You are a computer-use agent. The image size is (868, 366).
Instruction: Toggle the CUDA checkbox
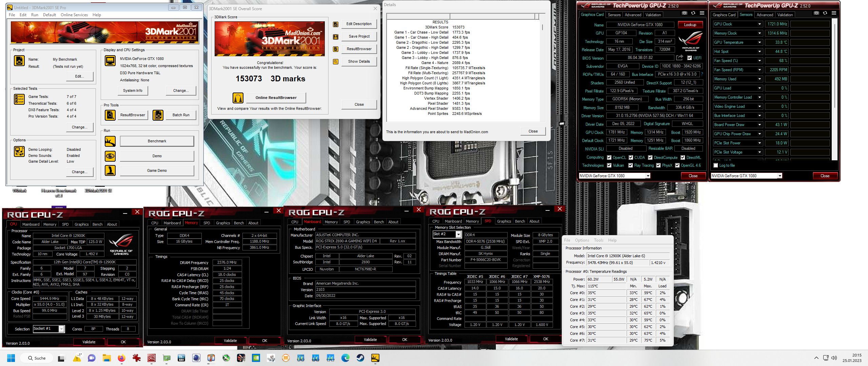(631, 158)
